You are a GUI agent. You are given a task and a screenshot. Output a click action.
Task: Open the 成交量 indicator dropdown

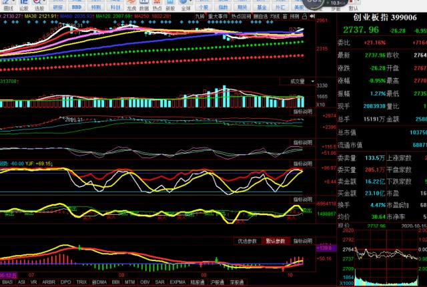[298, 81]
